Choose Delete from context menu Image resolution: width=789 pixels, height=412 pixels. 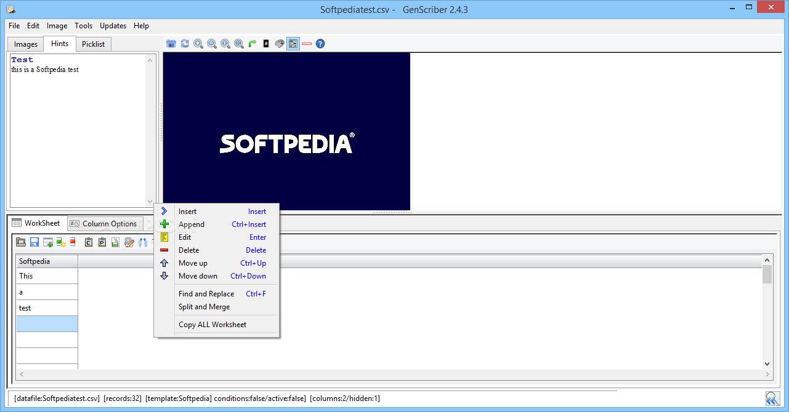click(217, 250)
